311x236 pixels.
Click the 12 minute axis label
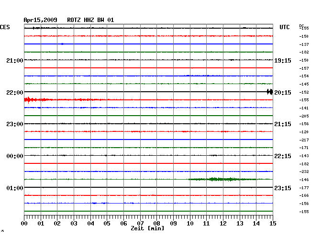223,223
